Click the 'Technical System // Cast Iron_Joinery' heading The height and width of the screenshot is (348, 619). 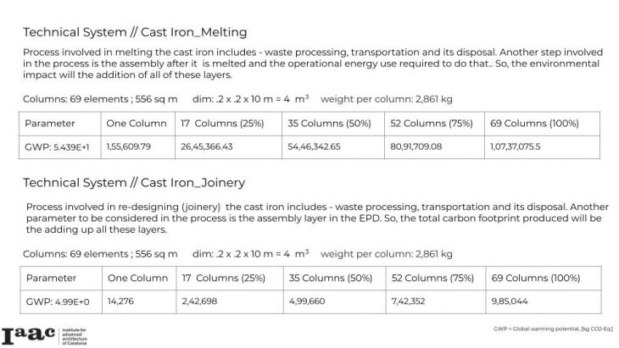(134, 182)
